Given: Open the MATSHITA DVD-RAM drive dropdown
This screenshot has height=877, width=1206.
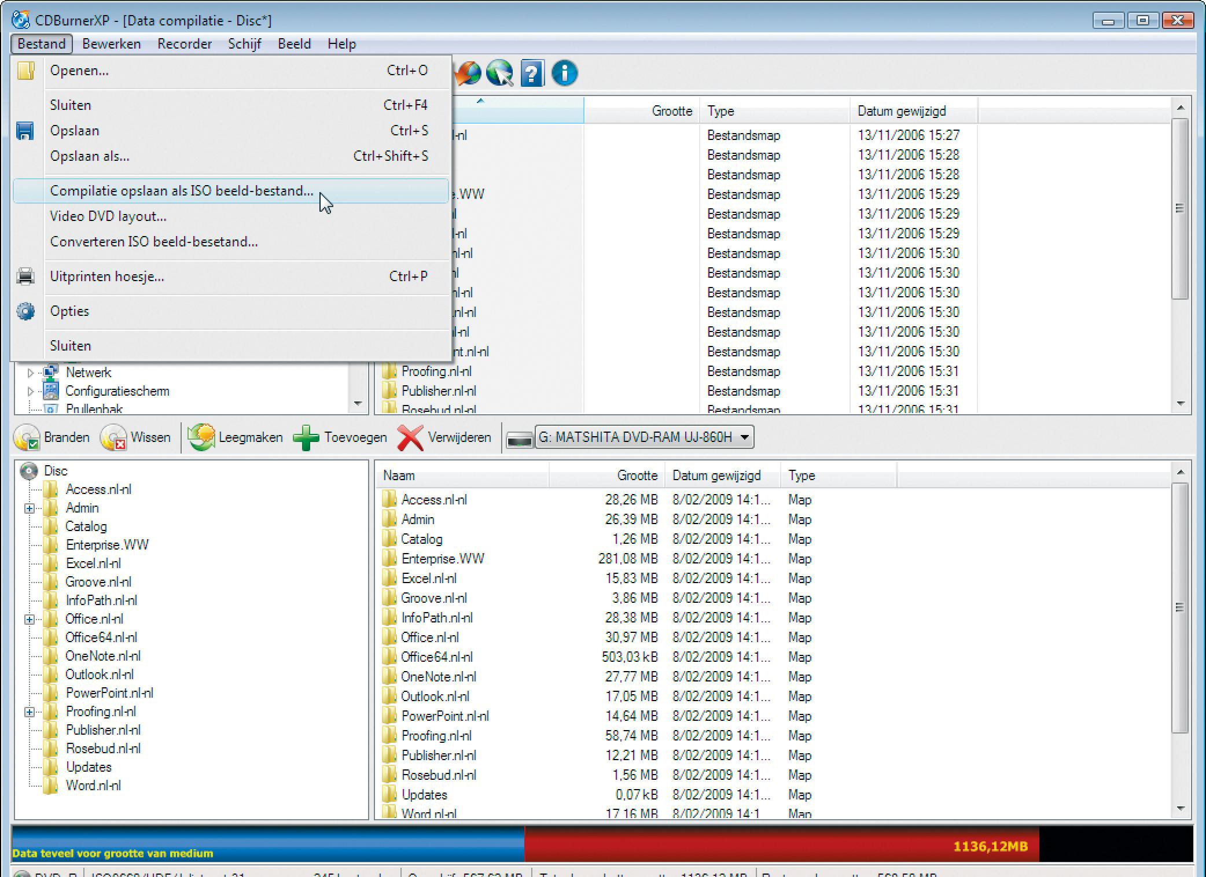Looking at the screenshot, I should click(745, 437).
